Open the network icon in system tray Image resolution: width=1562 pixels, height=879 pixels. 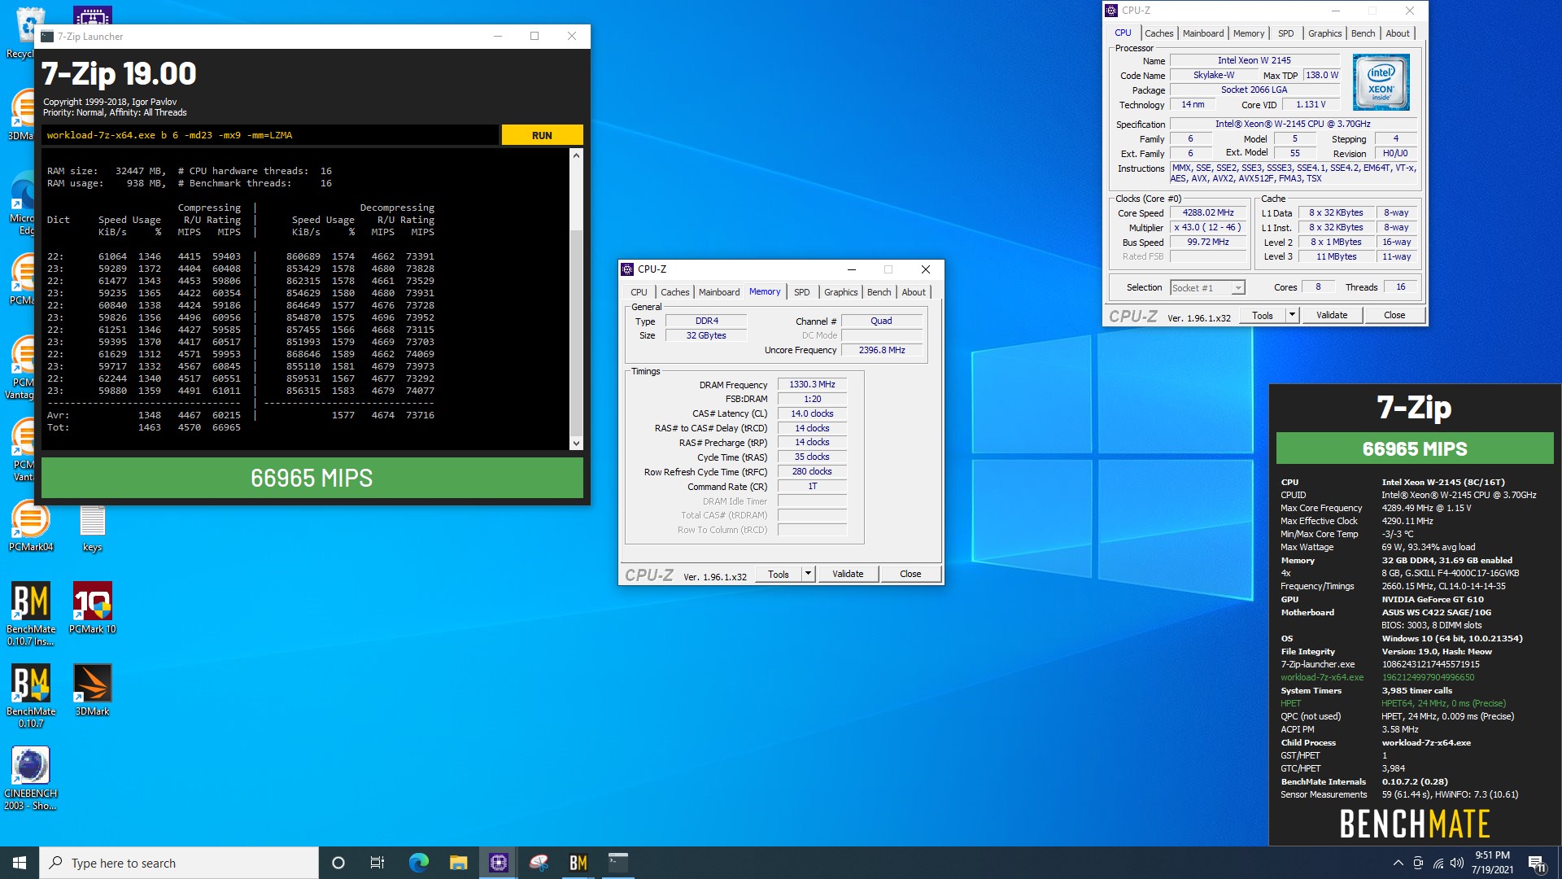point(1438,863)
